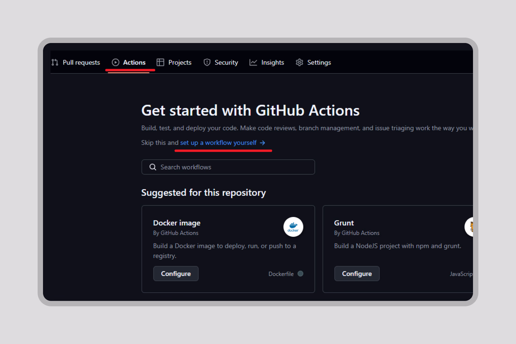Screen dimensions: 516x344
Task: Open repository Settings tab
Action: 313,62
